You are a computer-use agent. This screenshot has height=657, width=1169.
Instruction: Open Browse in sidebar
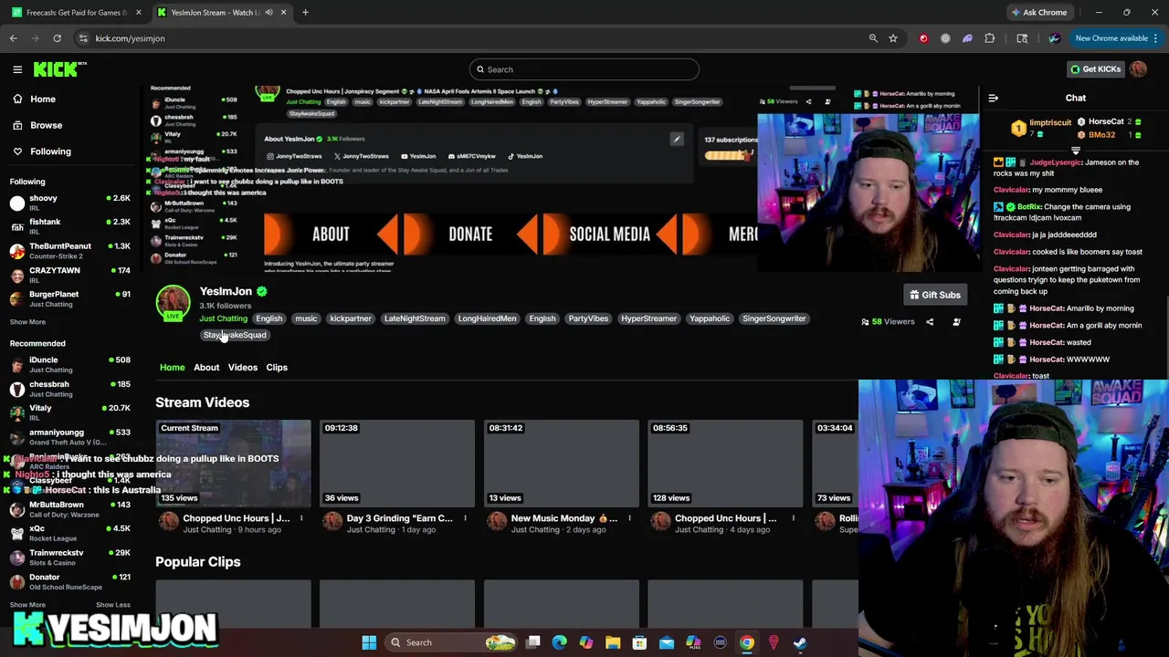tap(46, 125)
